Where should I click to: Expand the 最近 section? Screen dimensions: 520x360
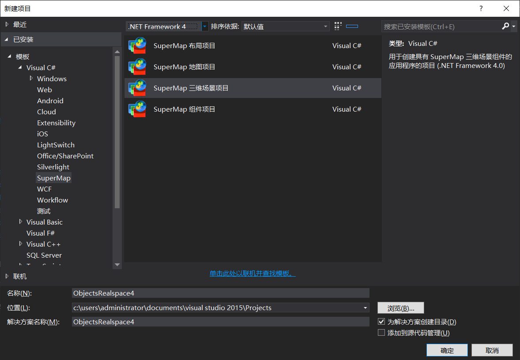[x=7, y=24]
